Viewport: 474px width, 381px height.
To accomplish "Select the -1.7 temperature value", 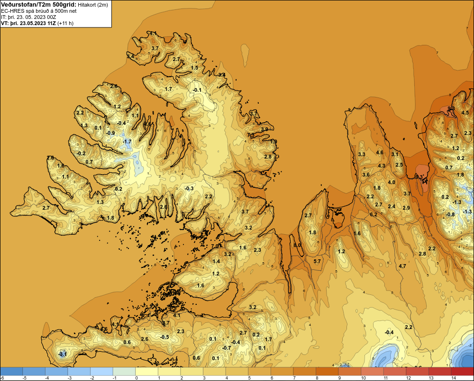I will 127,142.
